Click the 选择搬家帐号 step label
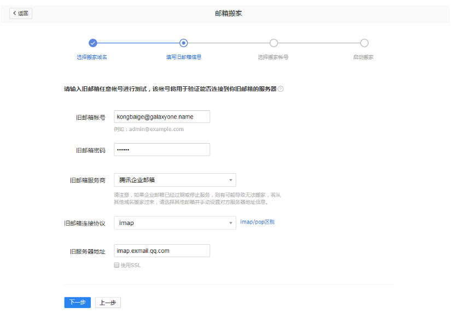This screenshot has height=319, width=472. tap(273, 57)
